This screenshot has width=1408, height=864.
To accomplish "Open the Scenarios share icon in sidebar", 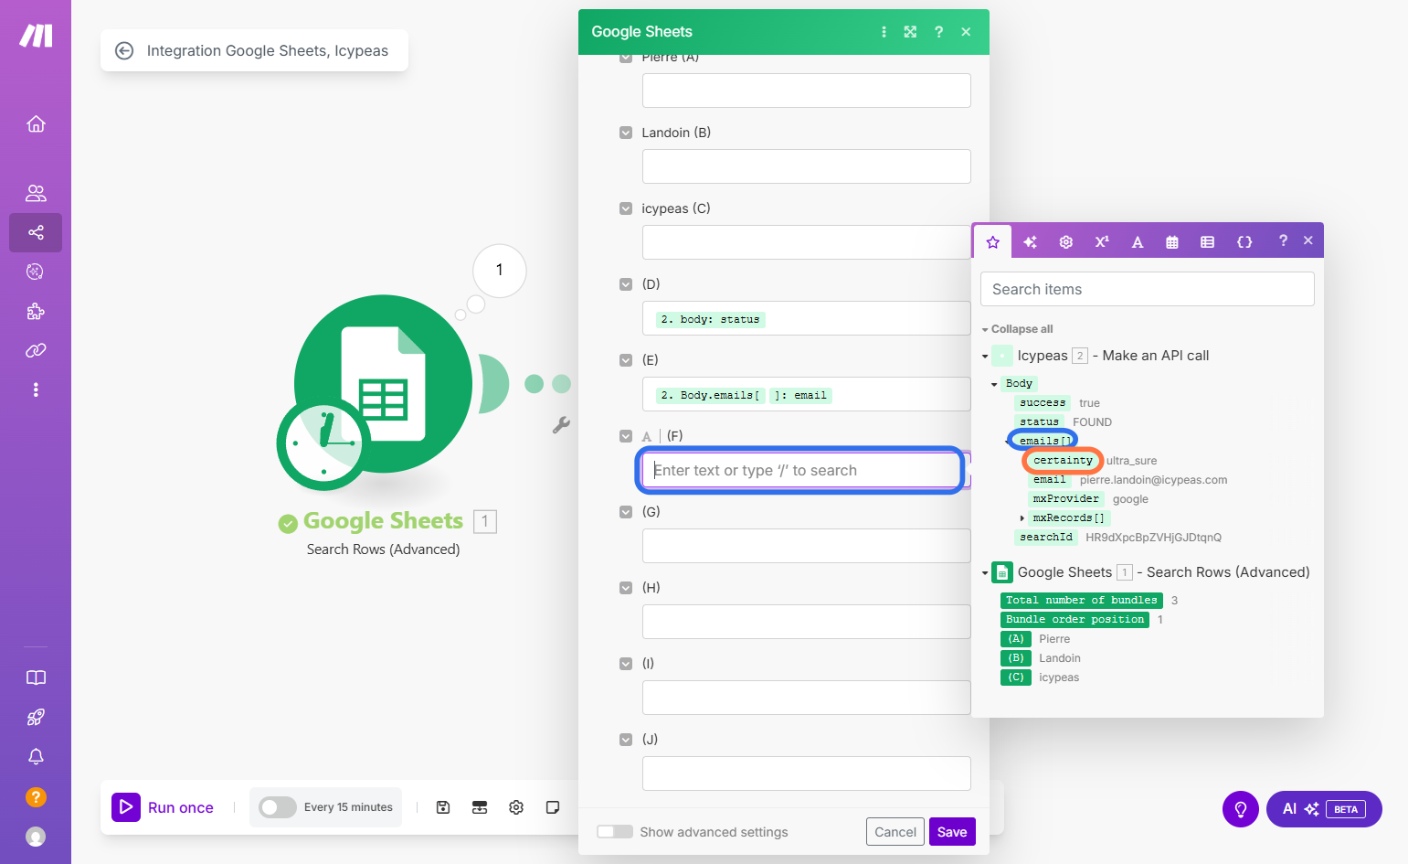I will coord(36,232).
